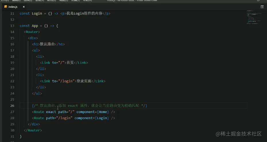Click the {Login} component value on line 28
Screen dimensions: 267x142
point(102,118)
